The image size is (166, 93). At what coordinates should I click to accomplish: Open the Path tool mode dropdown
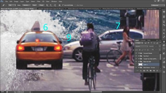coord(12,5)
